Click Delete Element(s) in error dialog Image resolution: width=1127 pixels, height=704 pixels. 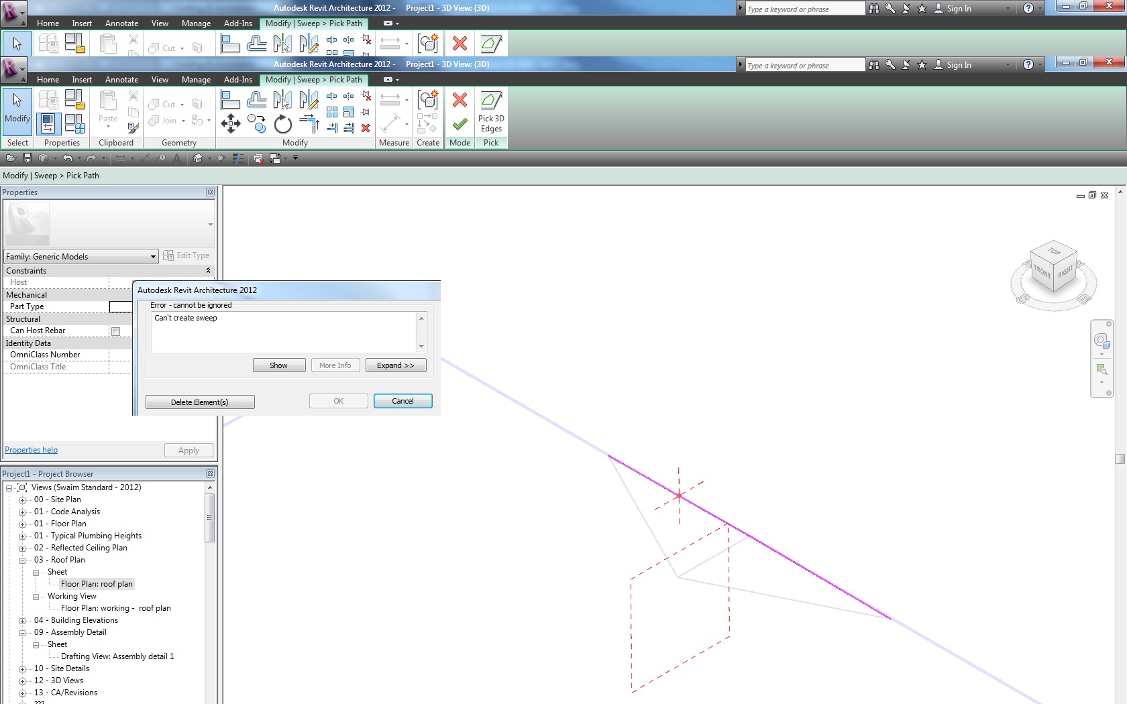click(x=200, y=402)
